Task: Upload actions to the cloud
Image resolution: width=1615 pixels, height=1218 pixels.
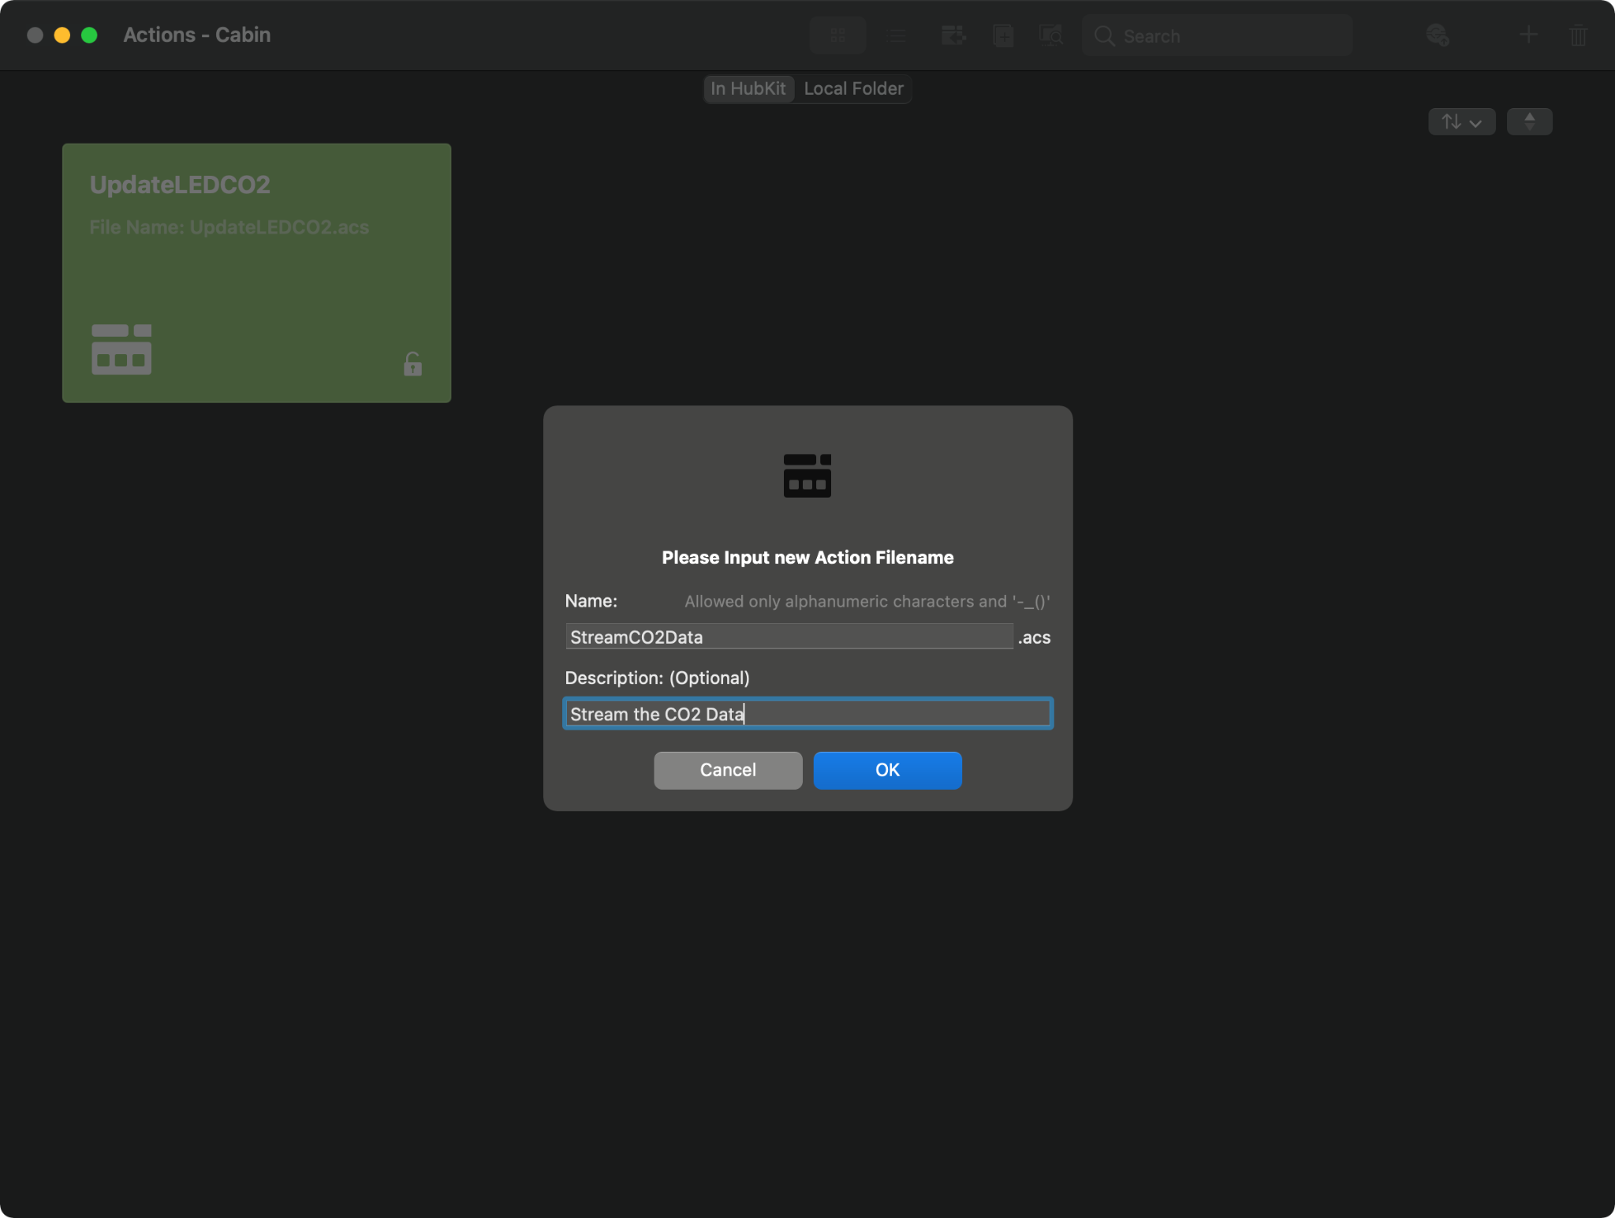Action: point(1438,35)
